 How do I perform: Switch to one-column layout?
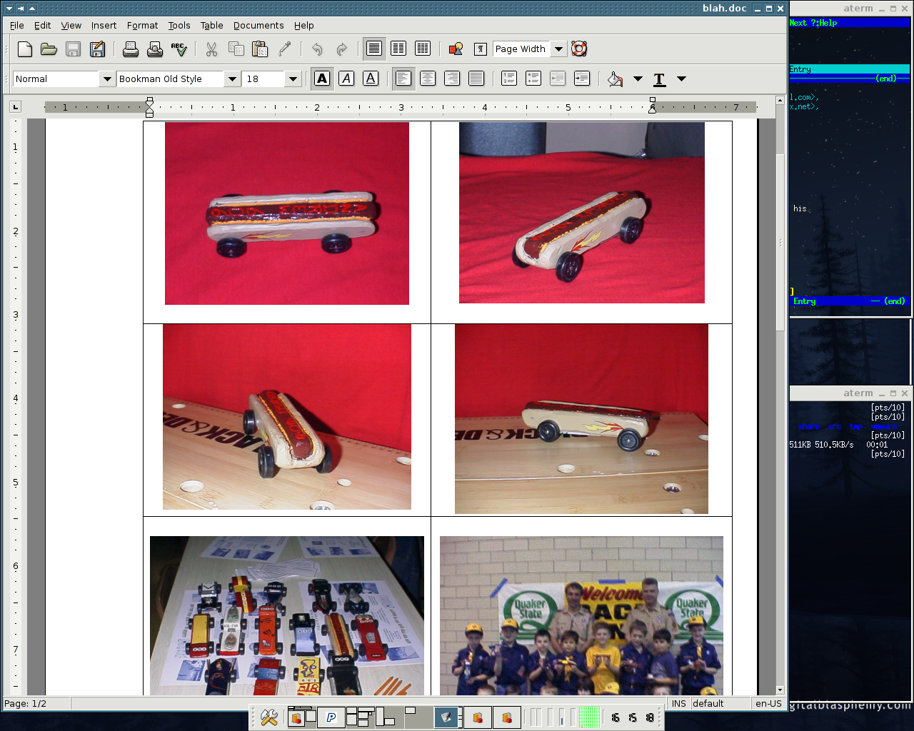pyautogui.click(x=374, y=49)
